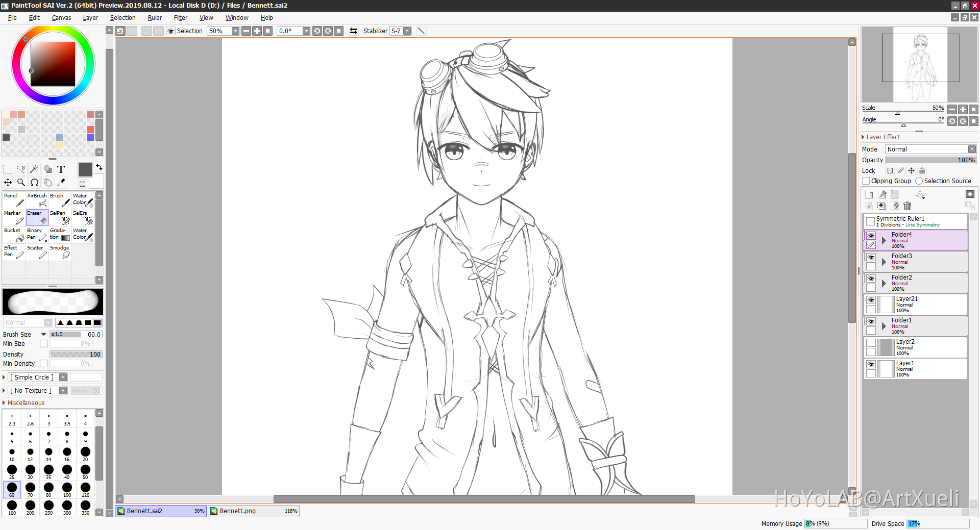Viewport: 980px width, 530px height.
Task: Select brush size 100 preset
Action: 67,490
